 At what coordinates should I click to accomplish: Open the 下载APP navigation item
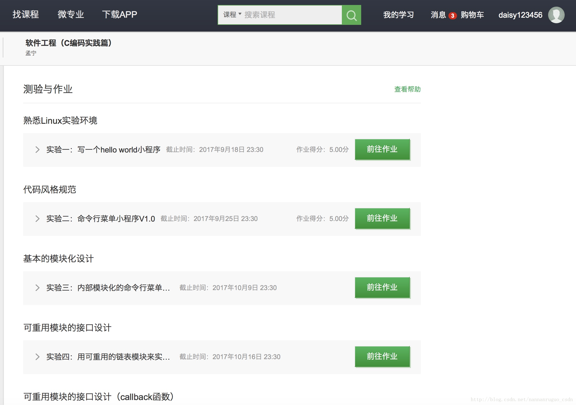[x=120, y=14]
